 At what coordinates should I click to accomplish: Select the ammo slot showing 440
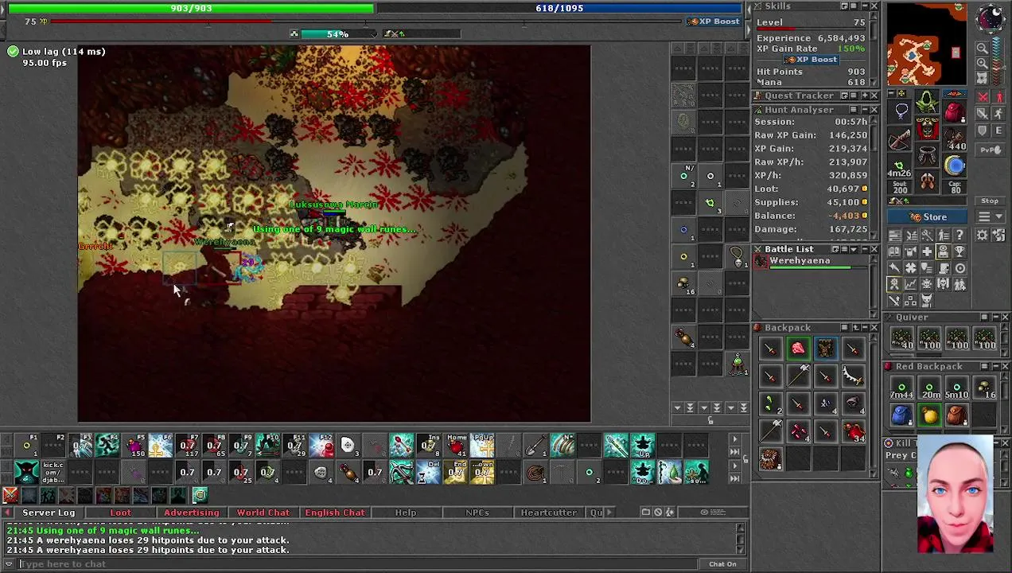pyautogui.click(x=955, y=140)
